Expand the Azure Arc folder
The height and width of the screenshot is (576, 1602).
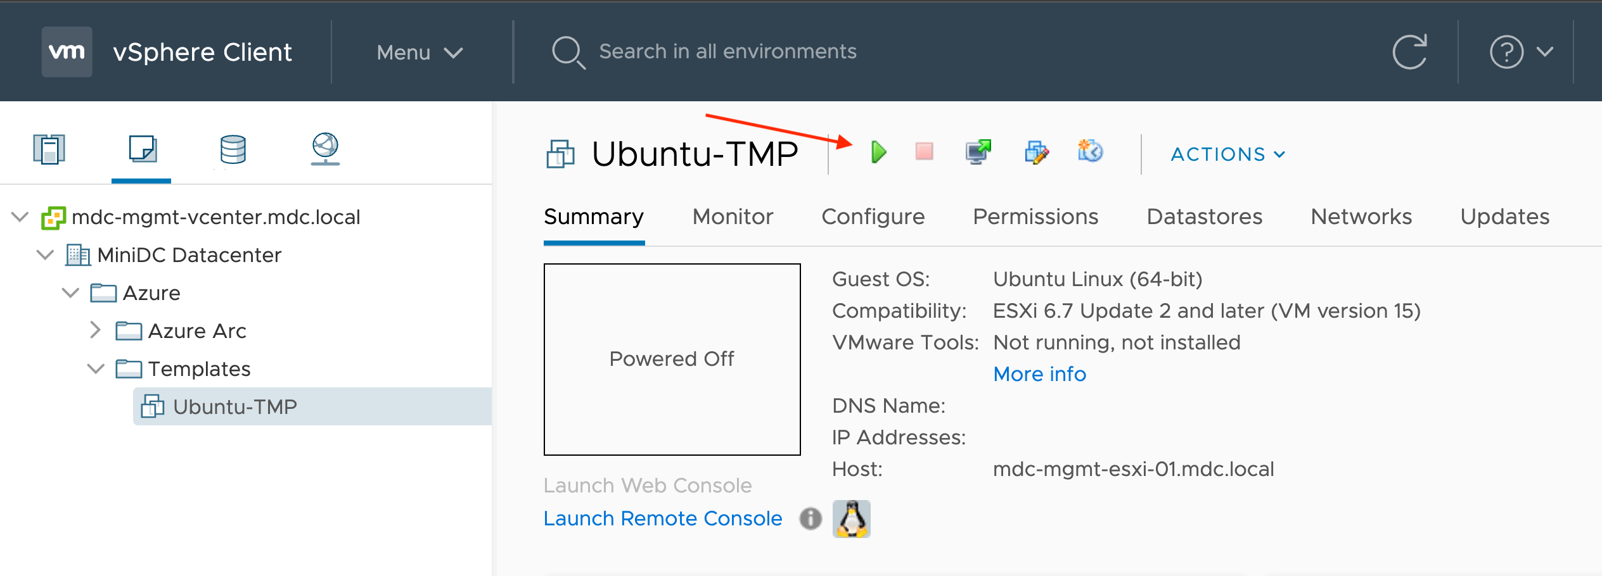point(96,330)
